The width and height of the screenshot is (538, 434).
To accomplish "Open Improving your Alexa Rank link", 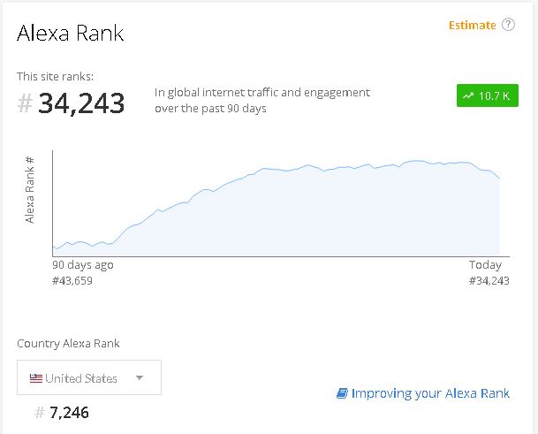I will [430, 393].
